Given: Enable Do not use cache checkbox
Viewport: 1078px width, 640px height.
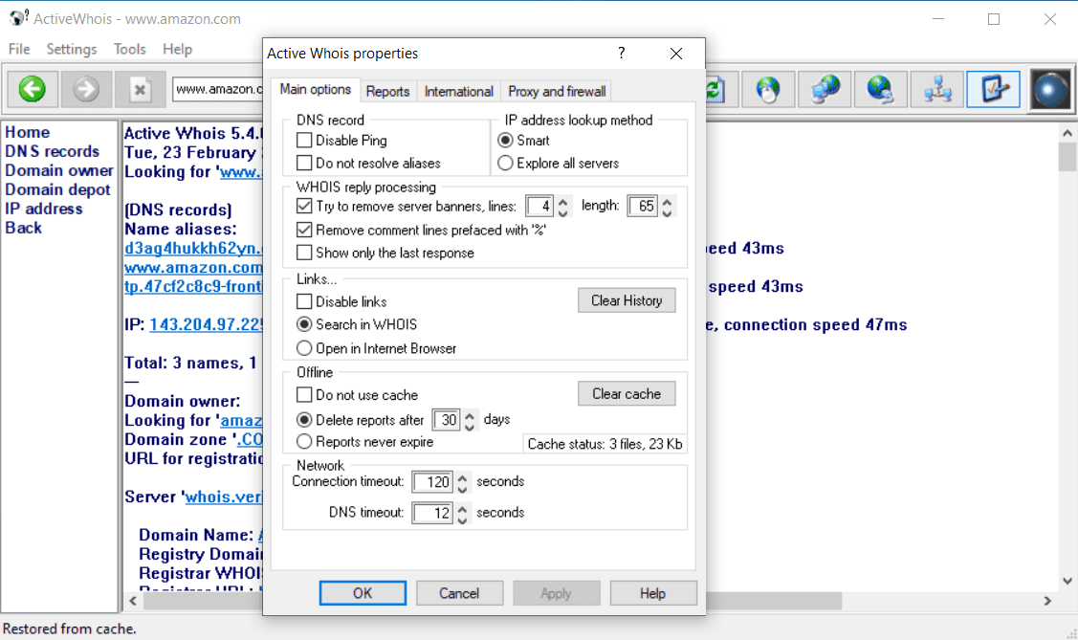Looking at the screenshot, I should [x=304, y=394].
